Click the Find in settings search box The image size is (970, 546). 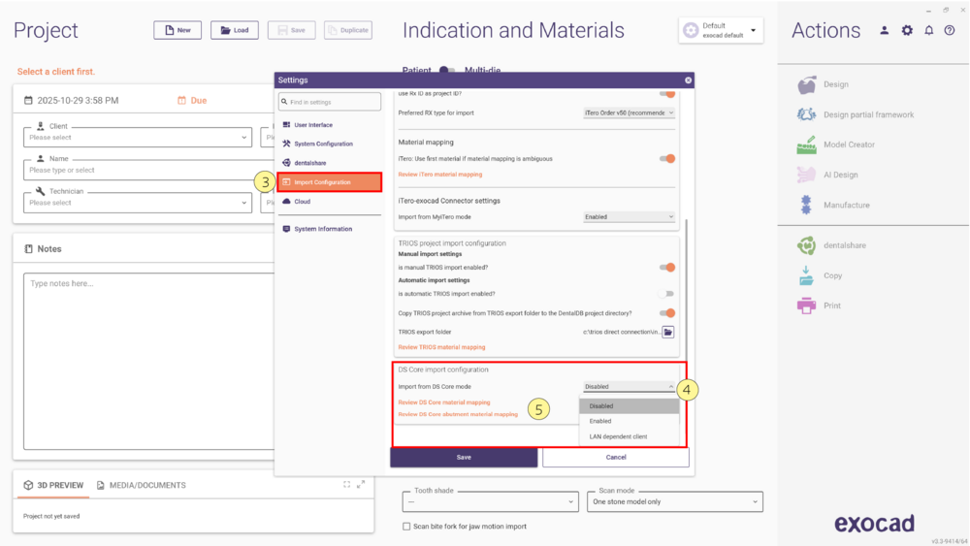click(x=330, y=102)
